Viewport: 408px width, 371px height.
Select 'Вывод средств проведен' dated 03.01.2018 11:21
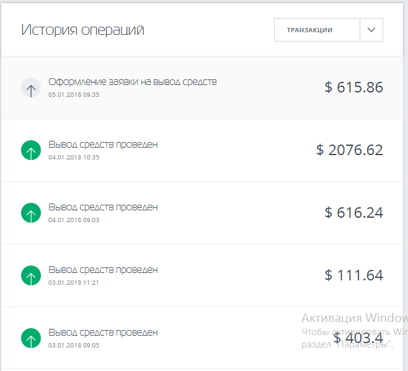click(x=103, y=270)
